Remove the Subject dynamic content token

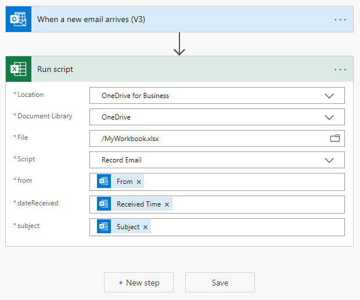(x=146, y=227)
